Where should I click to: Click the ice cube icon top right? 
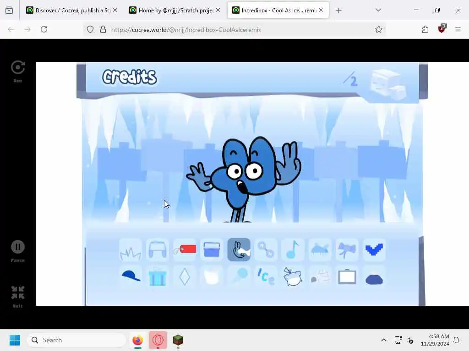click(388, 84)
